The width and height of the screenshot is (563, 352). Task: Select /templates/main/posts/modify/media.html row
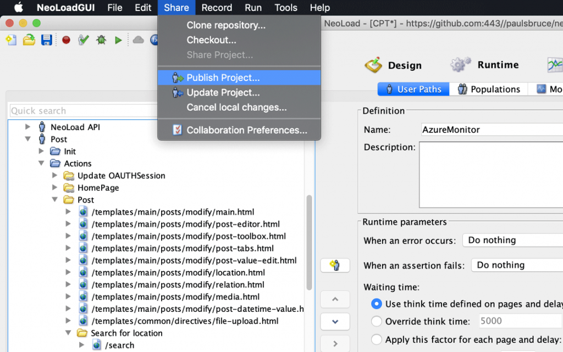(175, 297)
